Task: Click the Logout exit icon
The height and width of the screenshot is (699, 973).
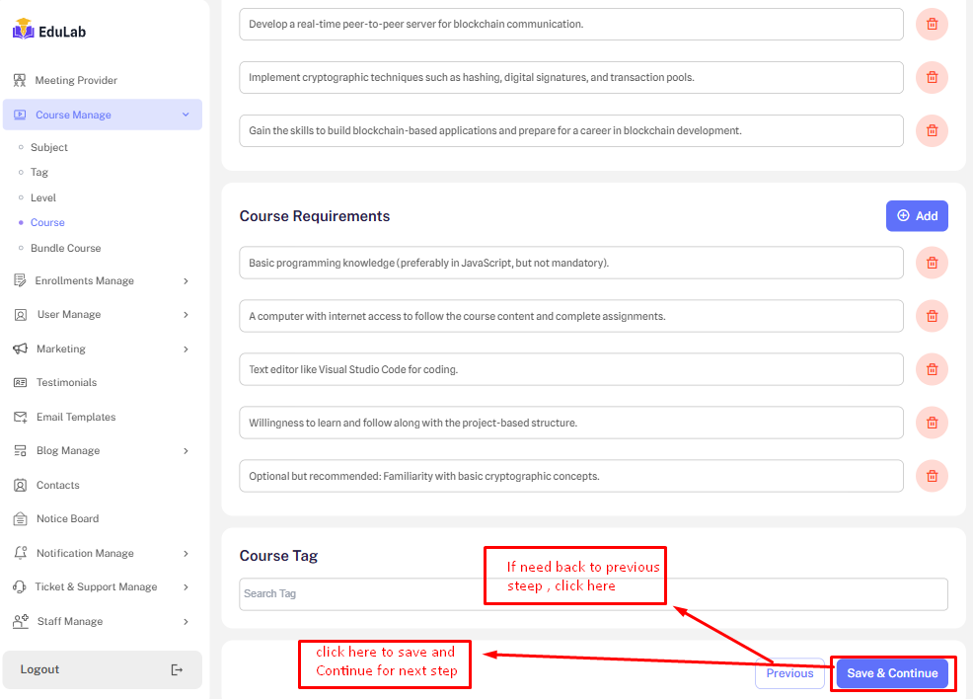Action: click(x=177, y=669)
